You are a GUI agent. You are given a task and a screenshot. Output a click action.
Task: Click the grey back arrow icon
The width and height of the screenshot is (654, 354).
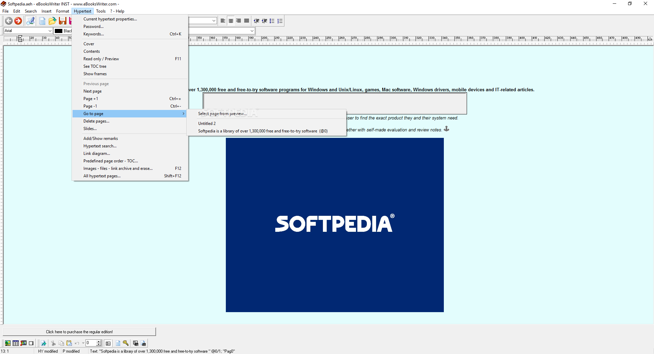[x=9, y=21]
